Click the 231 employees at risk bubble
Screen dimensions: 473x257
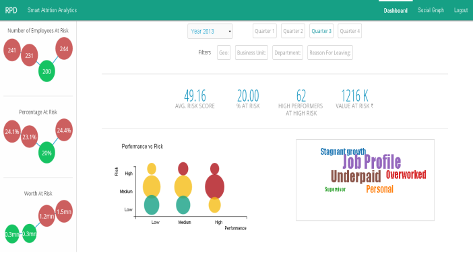point(29,55)
